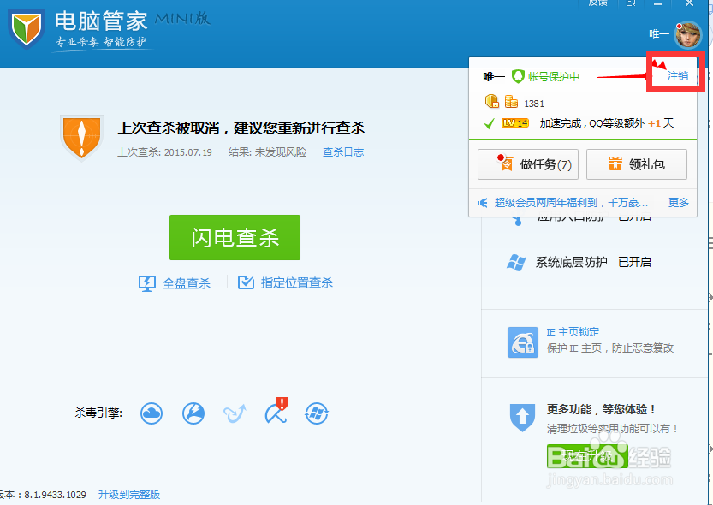713x505 pixels.
Task: Click the speaker announcement icon
Action: click(483, 203)
